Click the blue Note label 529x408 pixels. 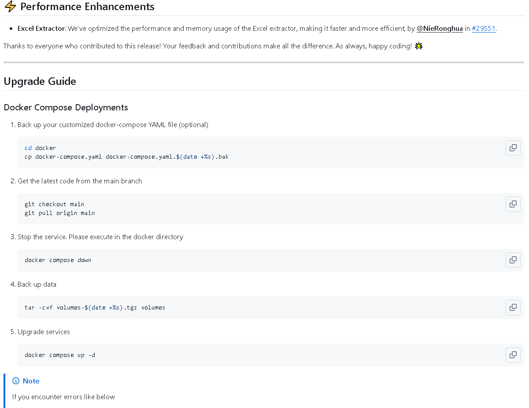click(x=31, y=381)
